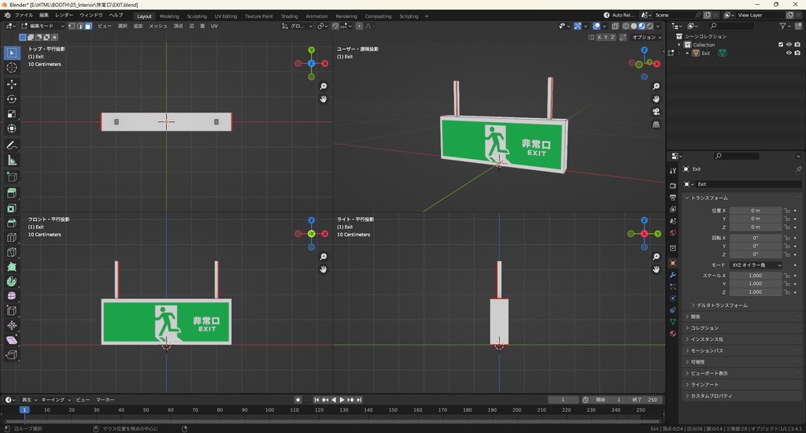Image resolution: width=806 pixels, height=433 pixels.
Task: Click camera view icon in perspective viewport
Action: [x=656, y=112]
